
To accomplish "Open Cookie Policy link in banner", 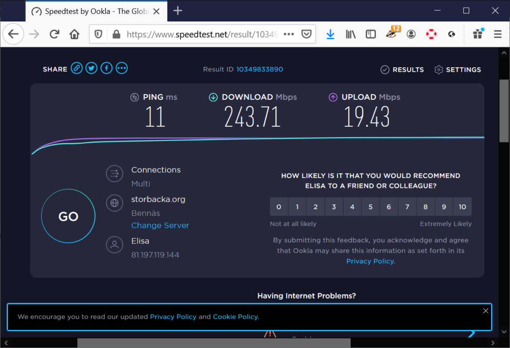I will 236,317.
